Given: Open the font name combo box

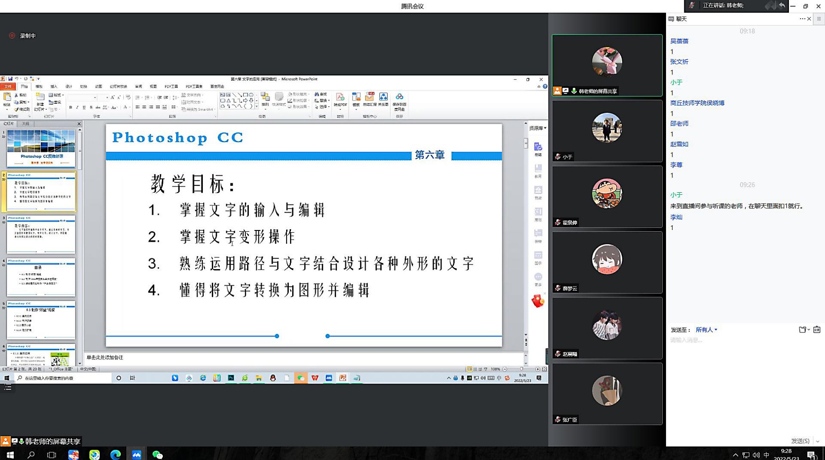Looking at the screenshot, I should (x=82, y=98).
